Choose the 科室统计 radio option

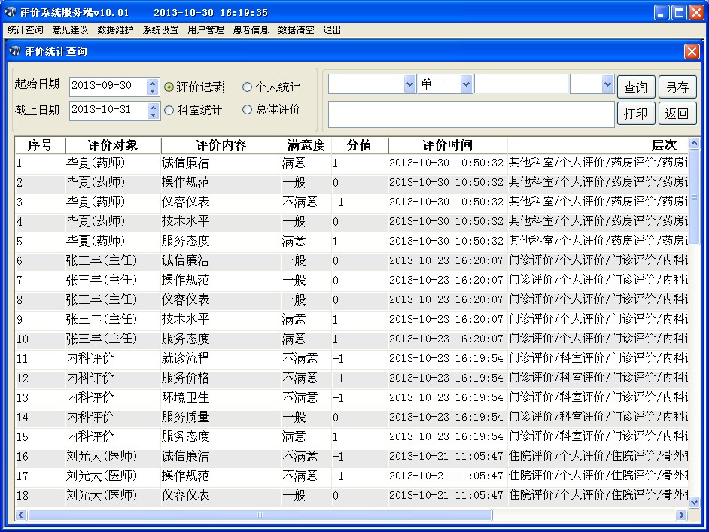point(169,110)
